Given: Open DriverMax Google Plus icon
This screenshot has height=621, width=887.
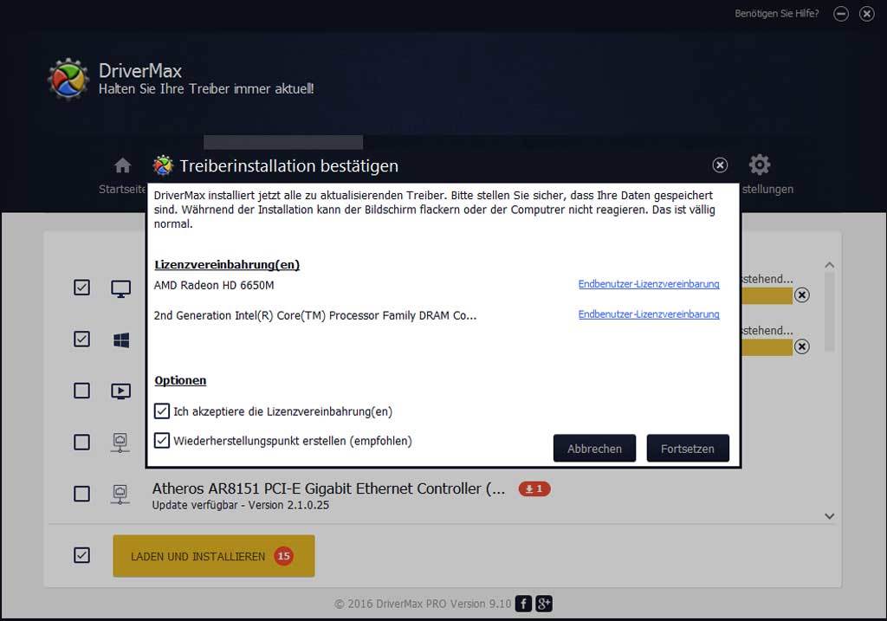Looking at the screenshot, I should tap(544, 604).
